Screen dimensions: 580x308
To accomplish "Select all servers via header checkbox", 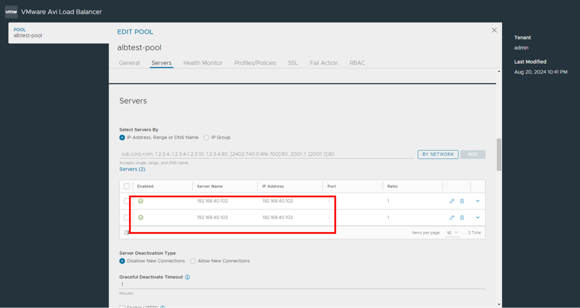I will tap(127, 186).
